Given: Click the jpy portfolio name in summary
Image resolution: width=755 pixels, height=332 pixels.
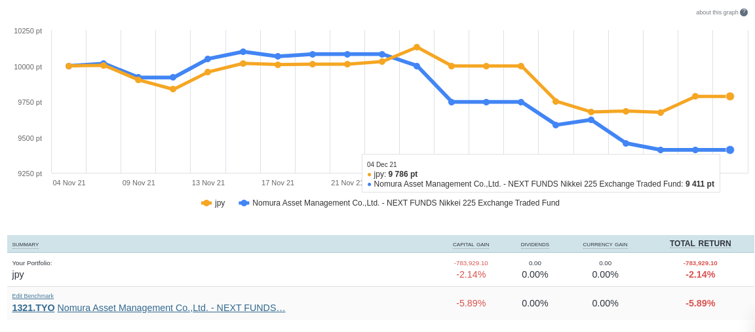Looking at the screenshot, I should [x=18, y=274].
